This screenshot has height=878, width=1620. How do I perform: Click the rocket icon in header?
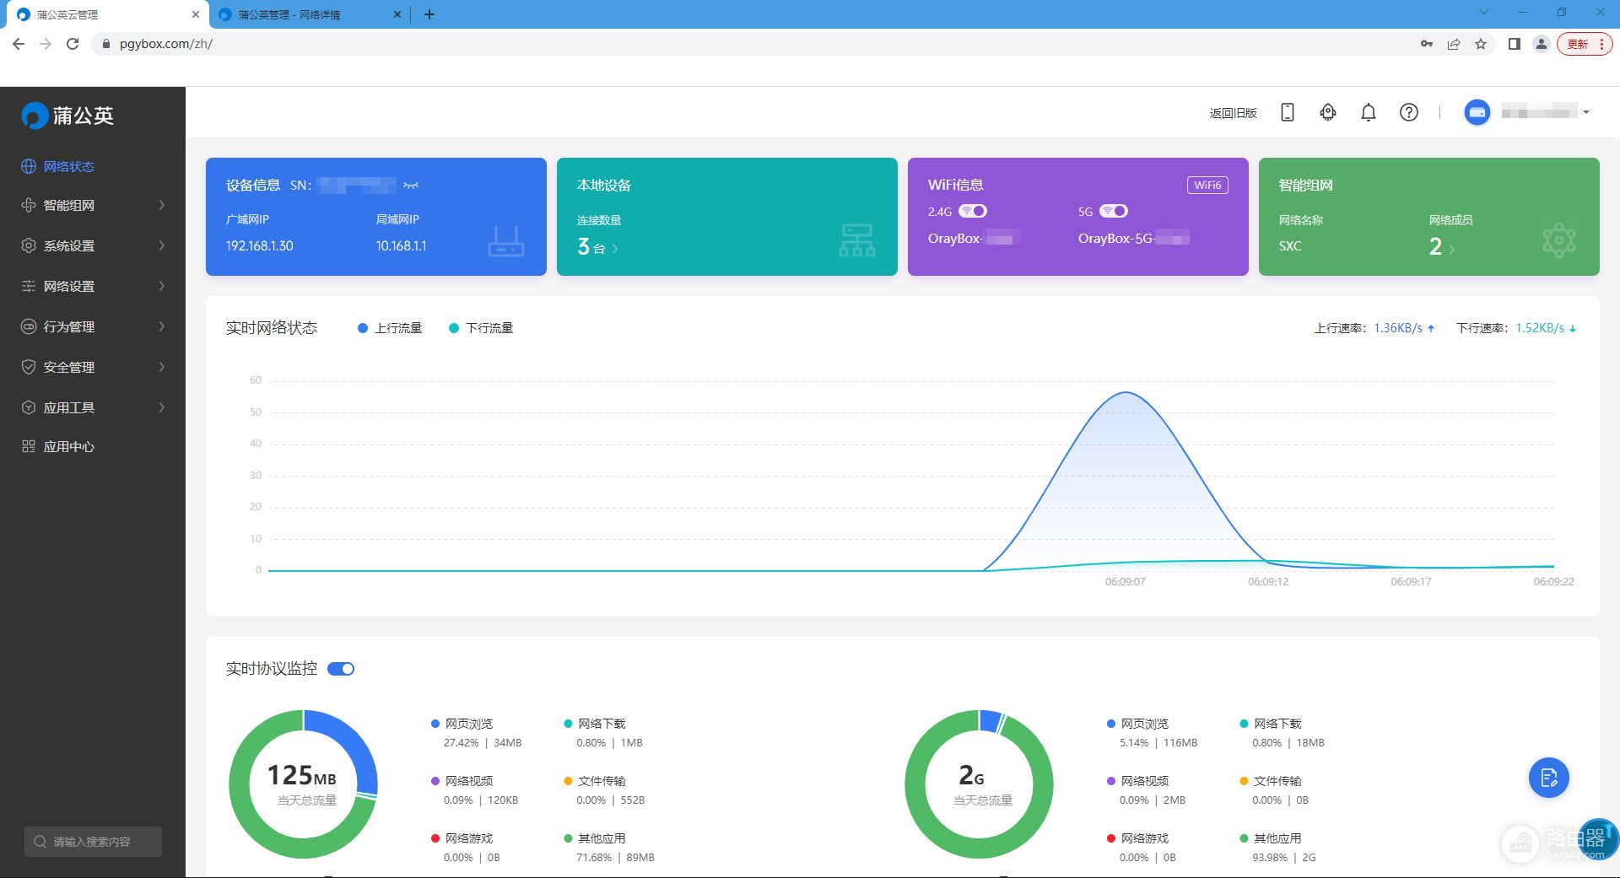click(1327, 112)
